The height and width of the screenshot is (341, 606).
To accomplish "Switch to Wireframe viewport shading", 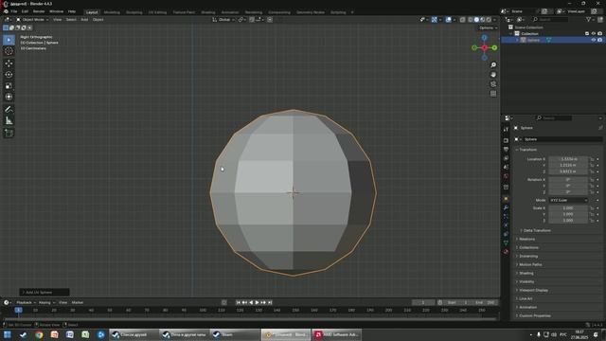I will [x=471, y=19].
